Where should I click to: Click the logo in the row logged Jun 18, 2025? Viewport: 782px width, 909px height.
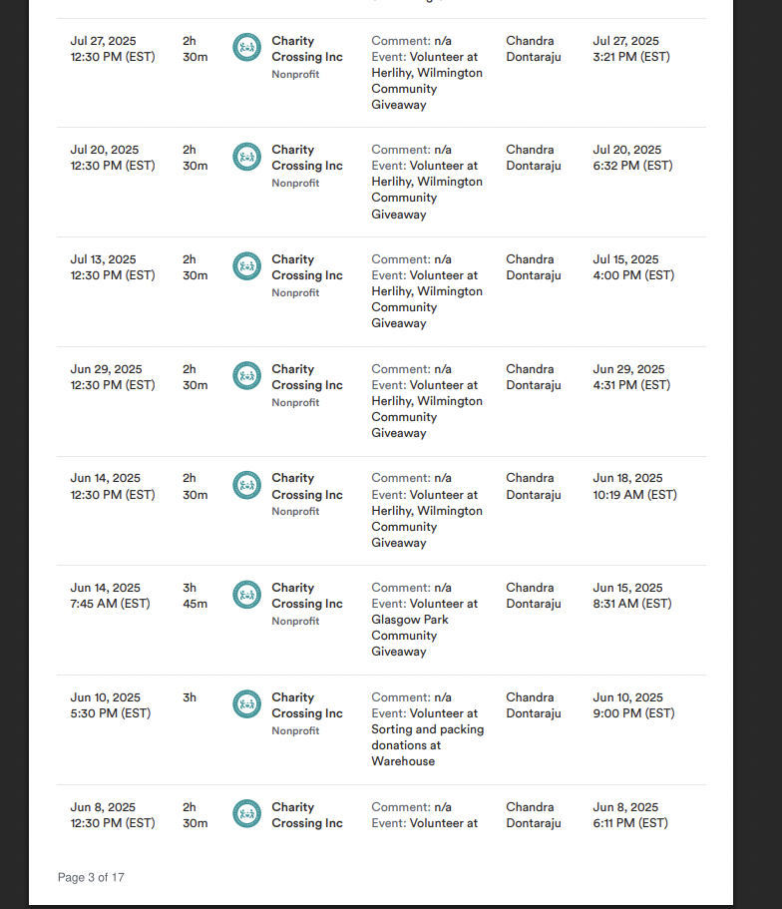(x=246, y=485)
